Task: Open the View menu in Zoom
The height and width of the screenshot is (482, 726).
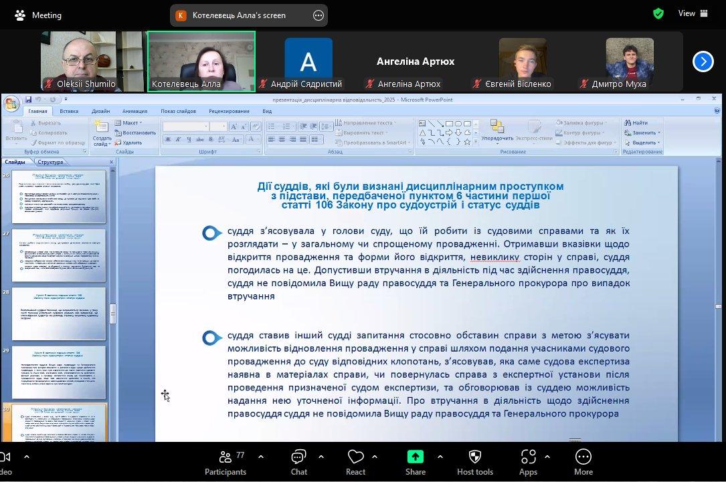Action: (693, 13)
